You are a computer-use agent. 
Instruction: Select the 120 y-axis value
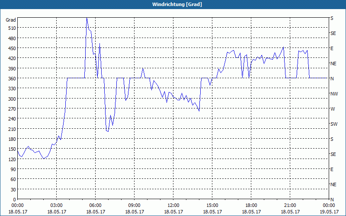[12, 159]
